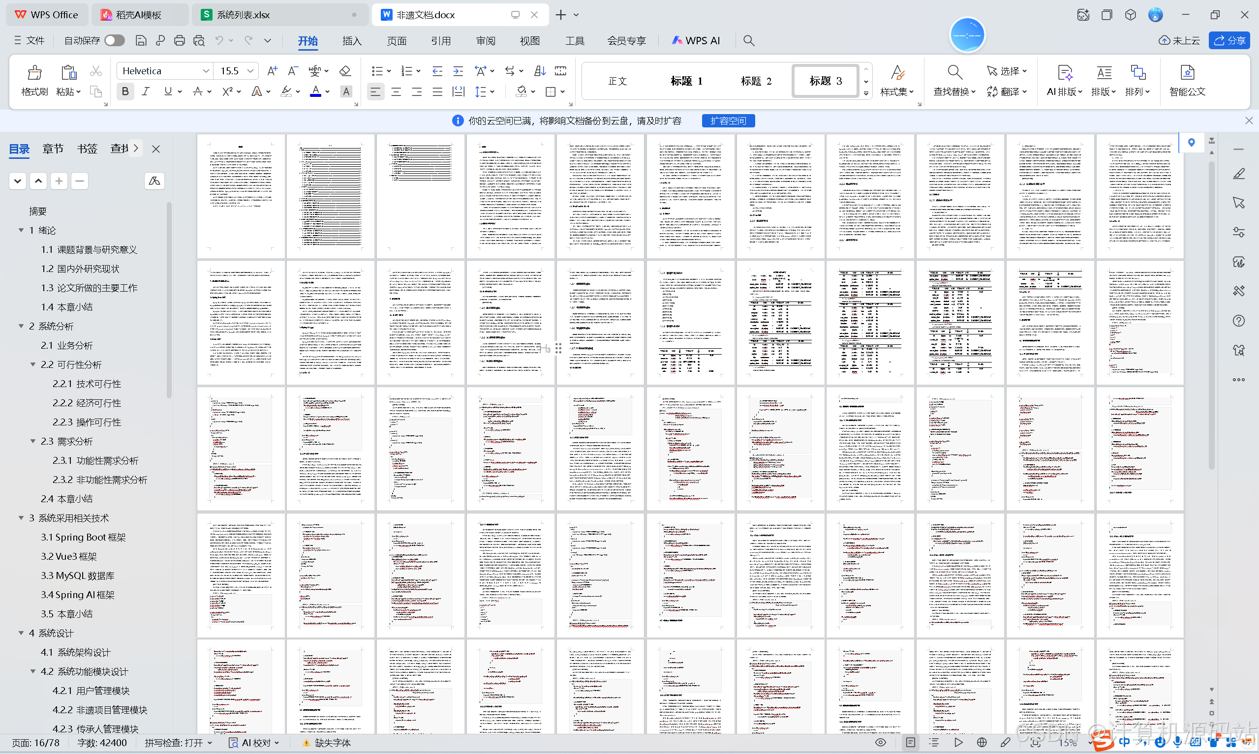
Task: Open the Helvetica font name dropdown
Action: coord(206,71)
